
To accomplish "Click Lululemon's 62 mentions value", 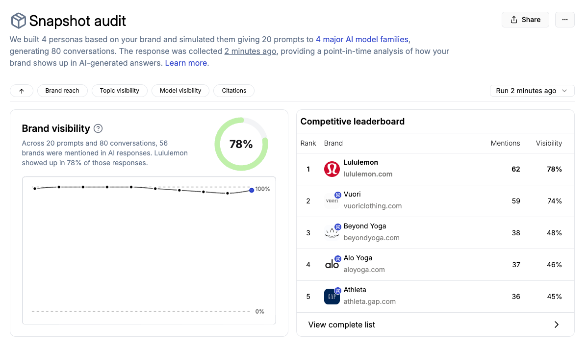I will [x=515, y=169].
